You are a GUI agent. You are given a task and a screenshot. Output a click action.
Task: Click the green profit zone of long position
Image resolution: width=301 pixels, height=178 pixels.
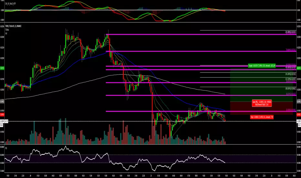click(x=262, y=85)
